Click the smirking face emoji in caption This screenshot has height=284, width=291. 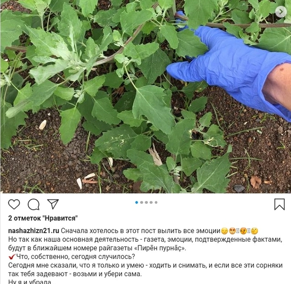[225, 231]
